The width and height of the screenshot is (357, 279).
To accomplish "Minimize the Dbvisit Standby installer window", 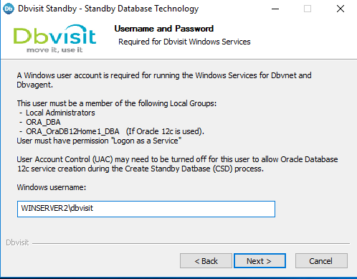I will tap(275, 9).
